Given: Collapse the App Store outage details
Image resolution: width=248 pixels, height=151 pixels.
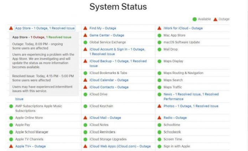Looking at the screenshot, I should [45, 28].
